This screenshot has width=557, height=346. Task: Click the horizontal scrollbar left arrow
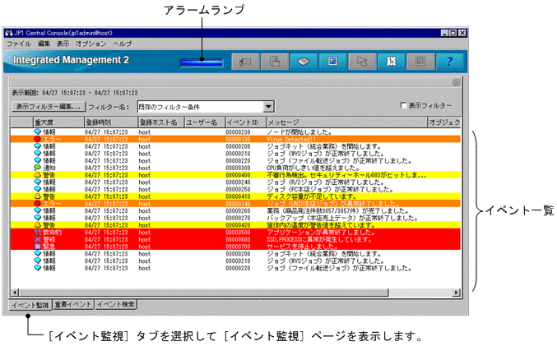tap(15, 293)
